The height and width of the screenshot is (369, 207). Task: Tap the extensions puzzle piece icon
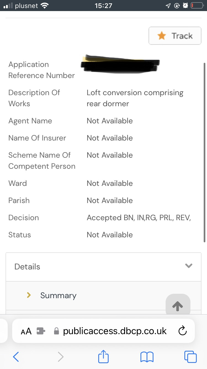(x=41, y=331)
